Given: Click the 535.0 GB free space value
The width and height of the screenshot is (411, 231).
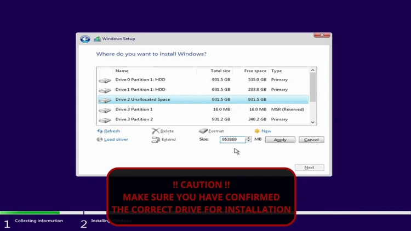Looking at the screenshot, I should click(257, 79).
